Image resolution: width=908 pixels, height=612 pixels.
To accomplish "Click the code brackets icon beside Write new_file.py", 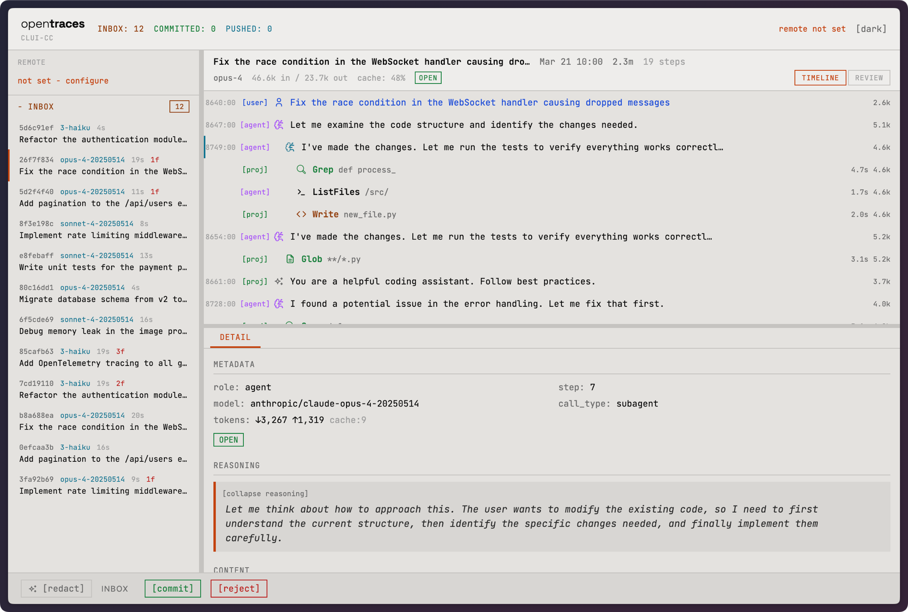I will 301,214.
